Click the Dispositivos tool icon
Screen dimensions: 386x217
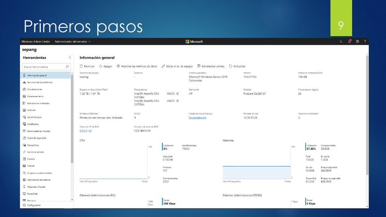24,145
